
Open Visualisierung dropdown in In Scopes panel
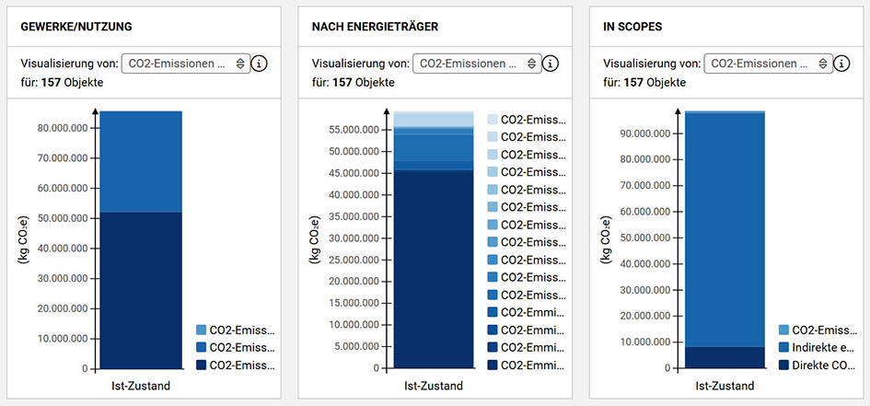tap(767, 64)
